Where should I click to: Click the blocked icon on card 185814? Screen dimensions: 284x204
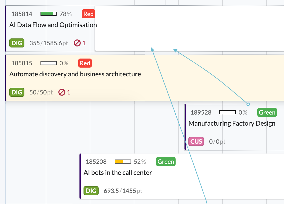(x=77, y=43)
